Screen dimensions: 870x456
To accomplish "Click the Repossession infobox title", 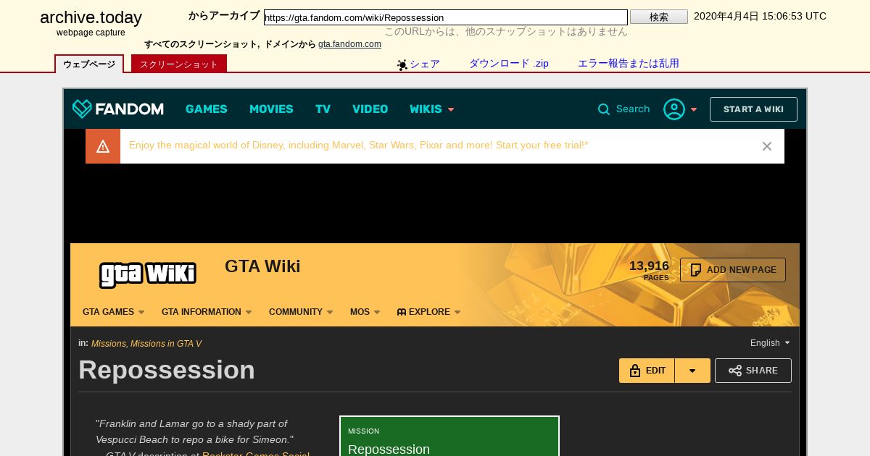I will (389, 449).
